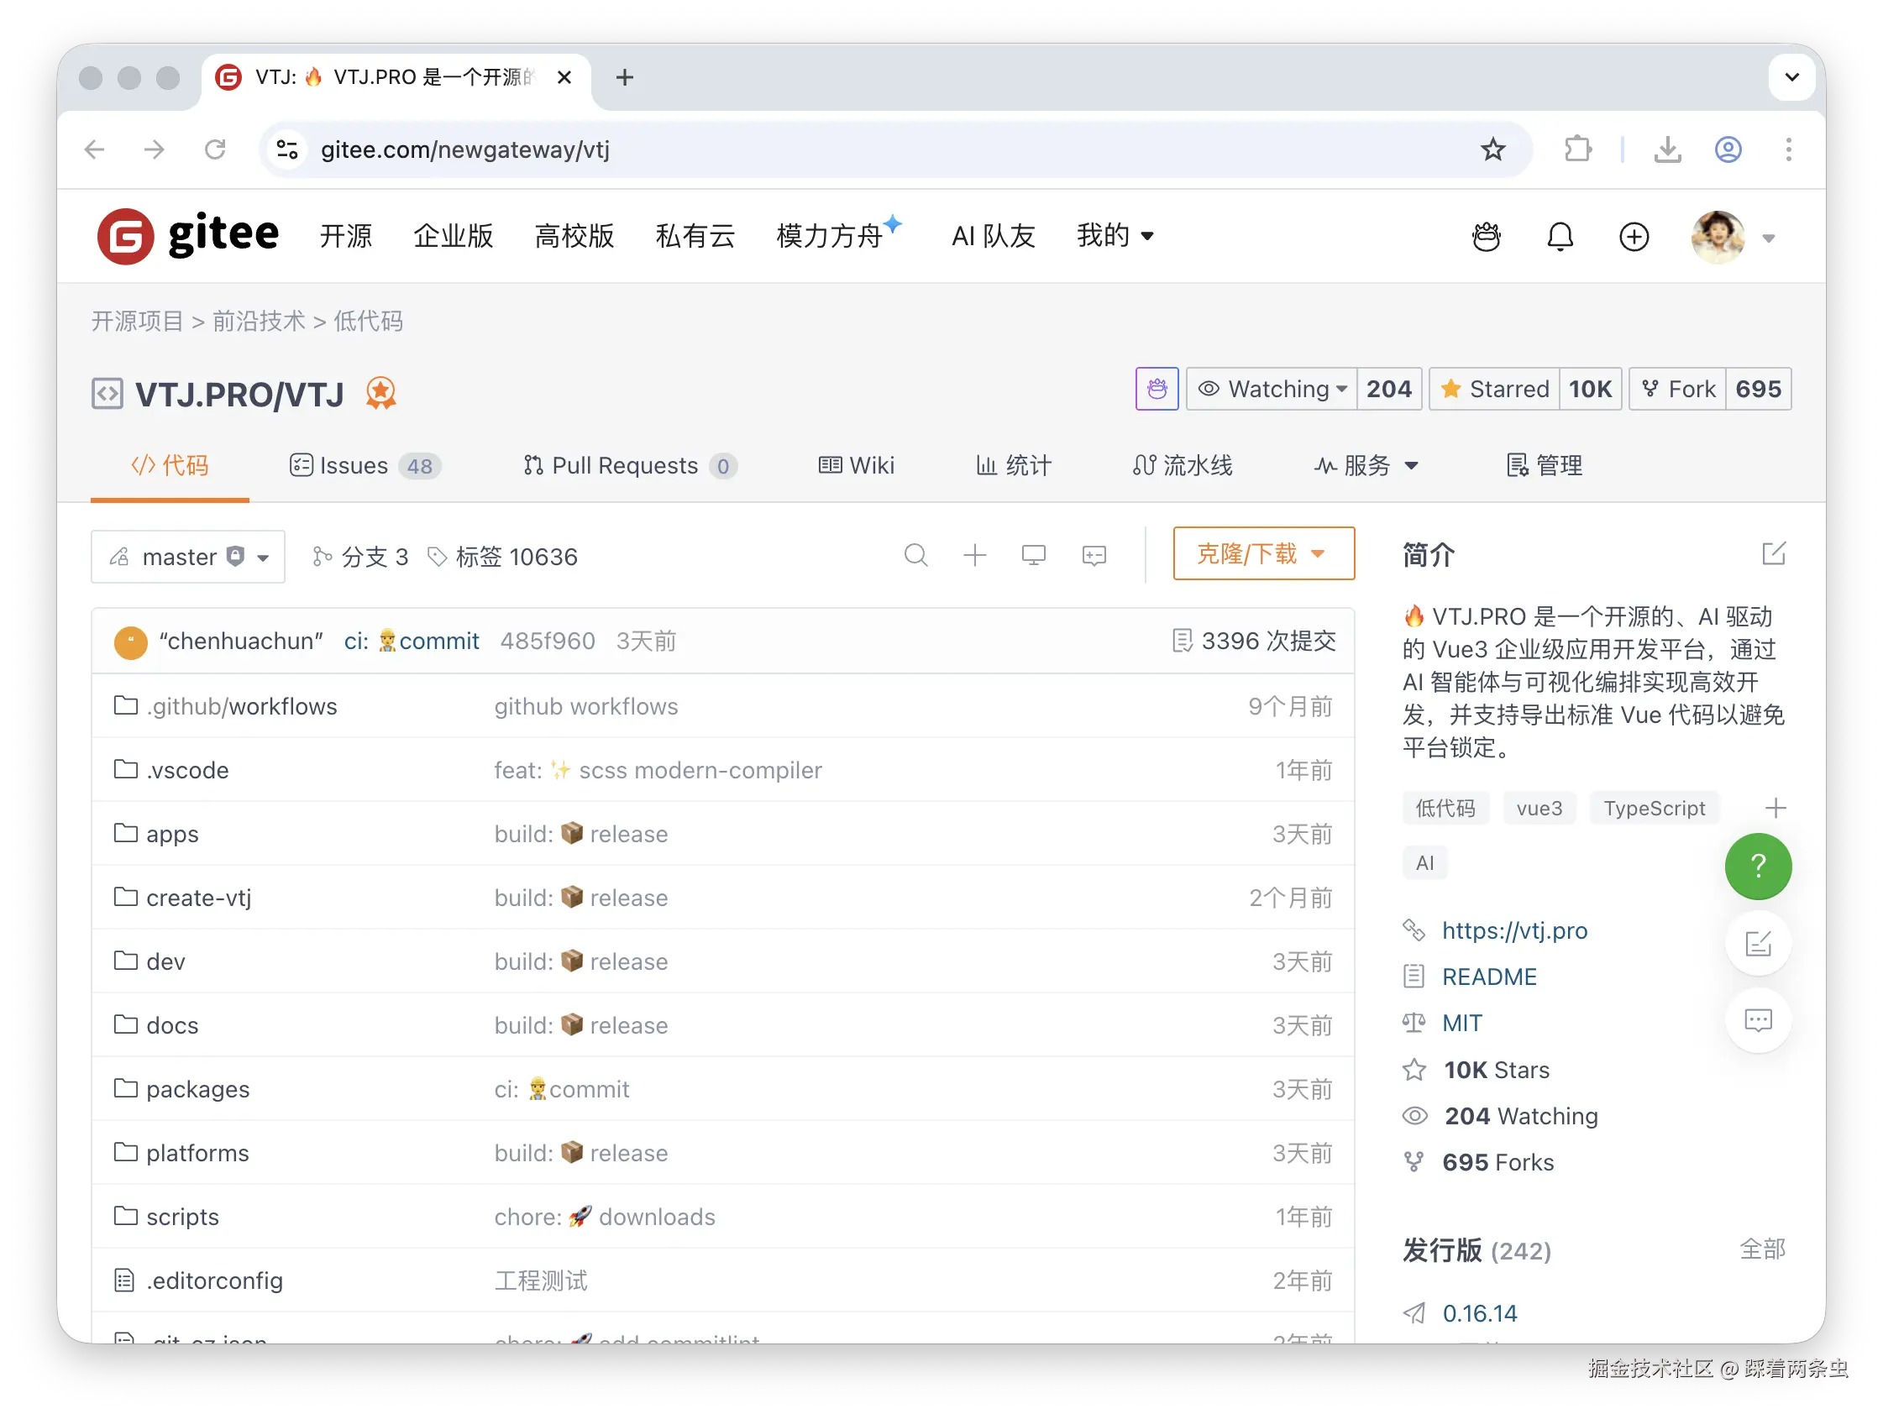Open the https://vtj.pro link
The width and height of the screenshot is (1883, 1414).
1513,930
